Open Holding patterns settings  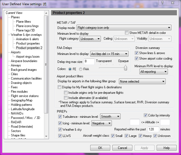point(22,105)
